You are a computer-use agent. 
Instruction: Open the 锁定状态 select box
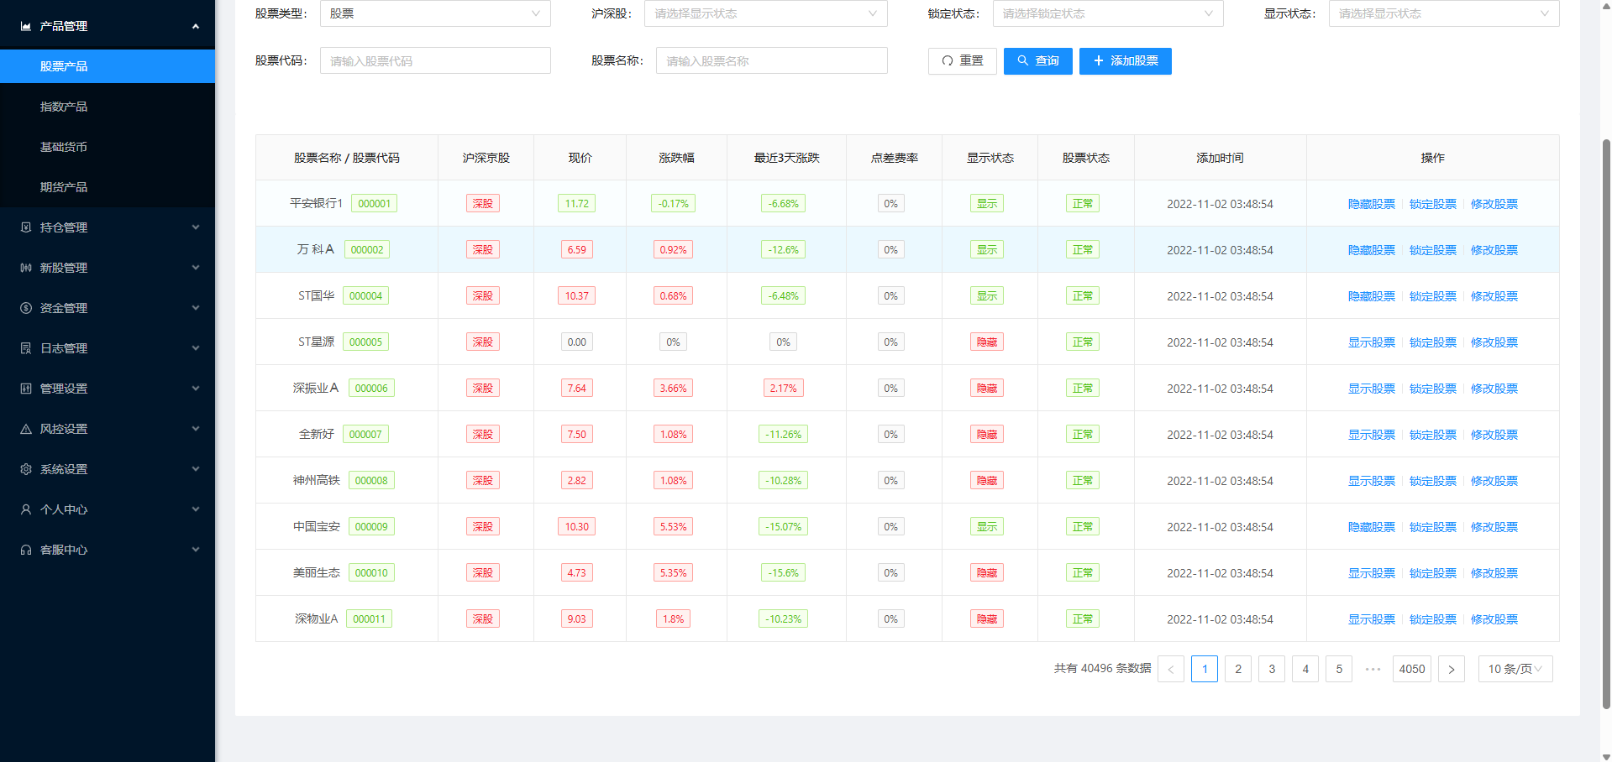1107,13
